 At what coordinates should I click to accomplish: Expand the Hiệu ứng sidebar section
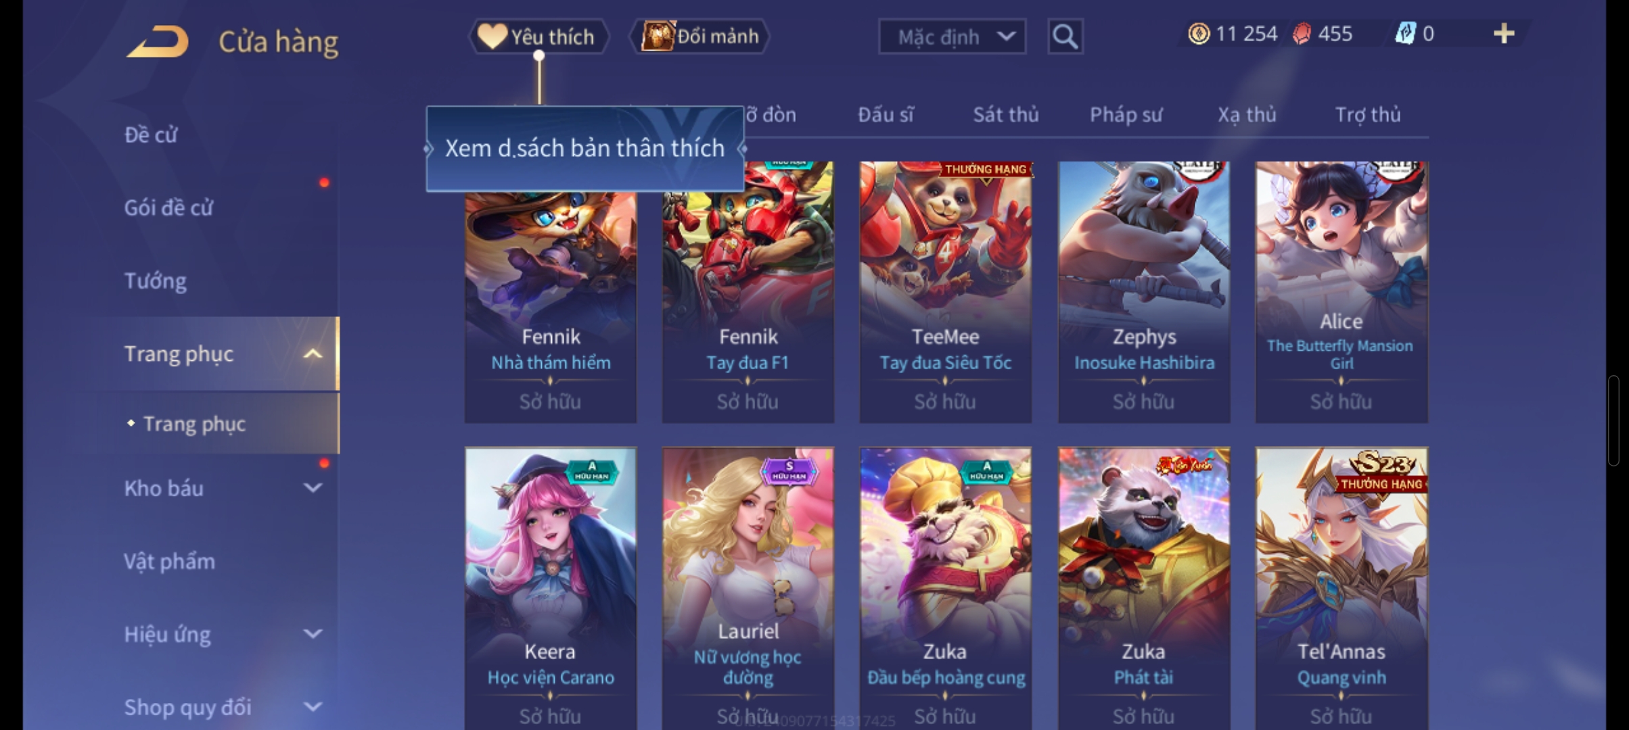(x=313, y=633)
